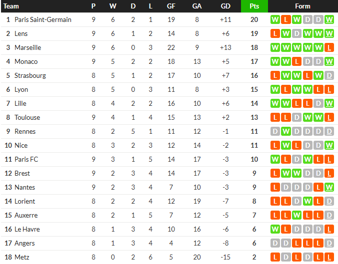This screenshot has width=338, height=264.
Task: Click Rennes's green W form badge
Action: [286, 131]
